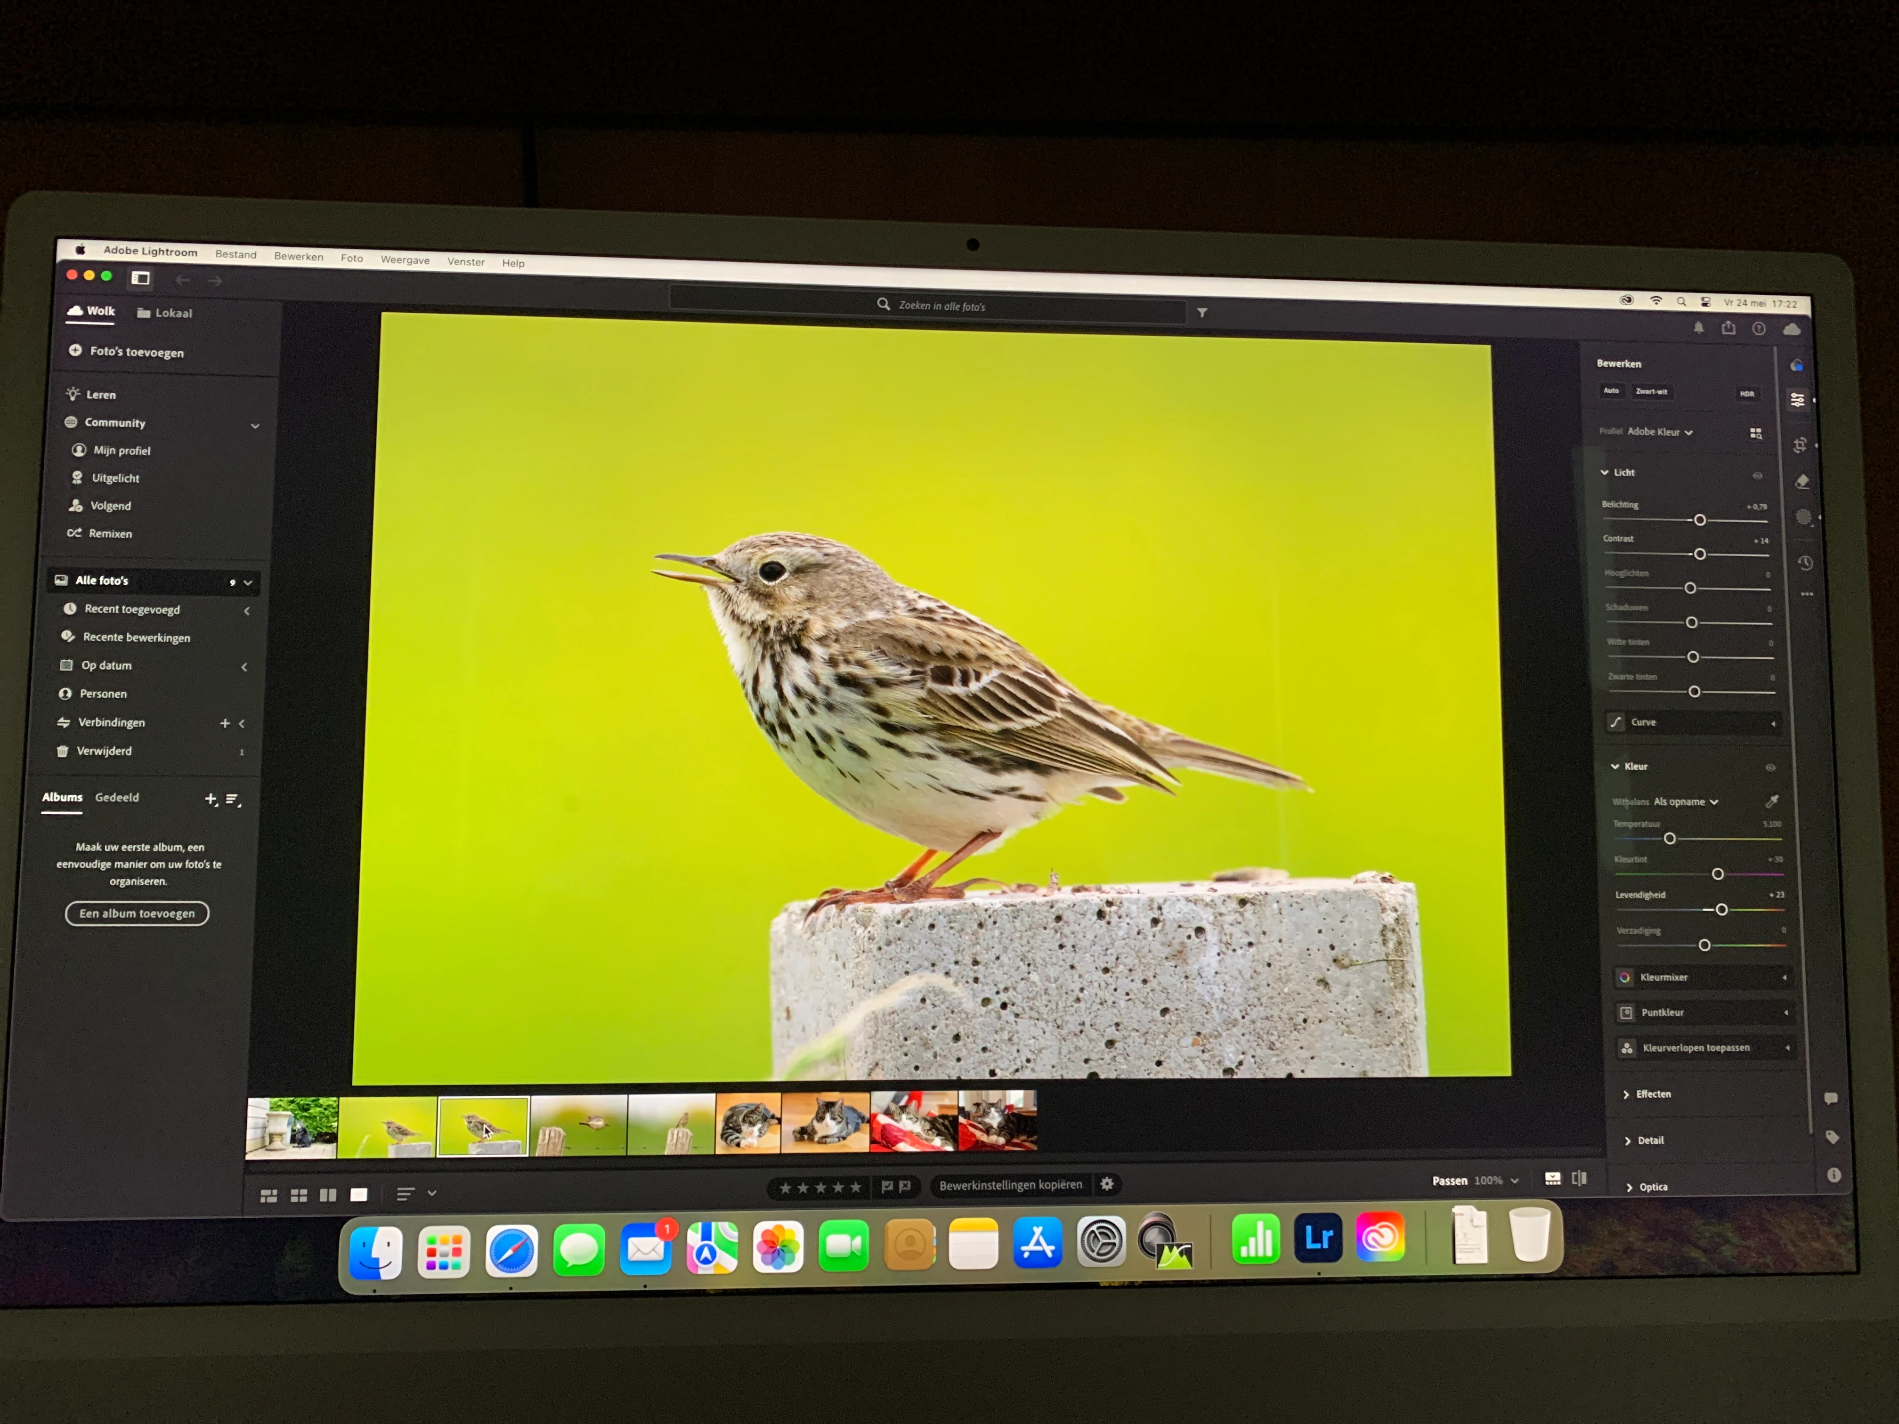The image size is (1899, 1424).
Task: Open the profile browser grid icon
Action: (1756, 434)
